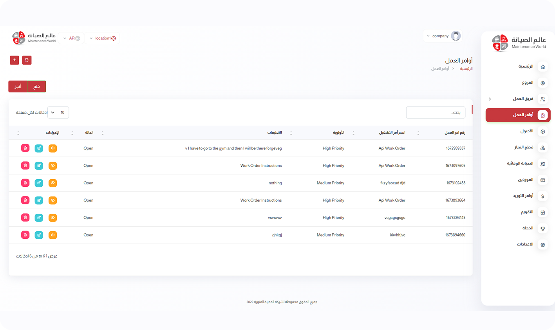Click the بحث search input field

pyautogui.click(x=436, y=112)
